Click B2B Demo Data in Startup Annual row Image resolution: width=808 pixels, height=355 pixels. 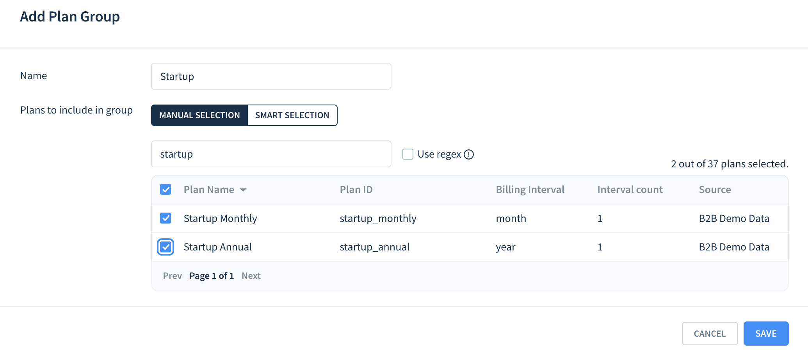pyautogui.click(x=734, y=247)
